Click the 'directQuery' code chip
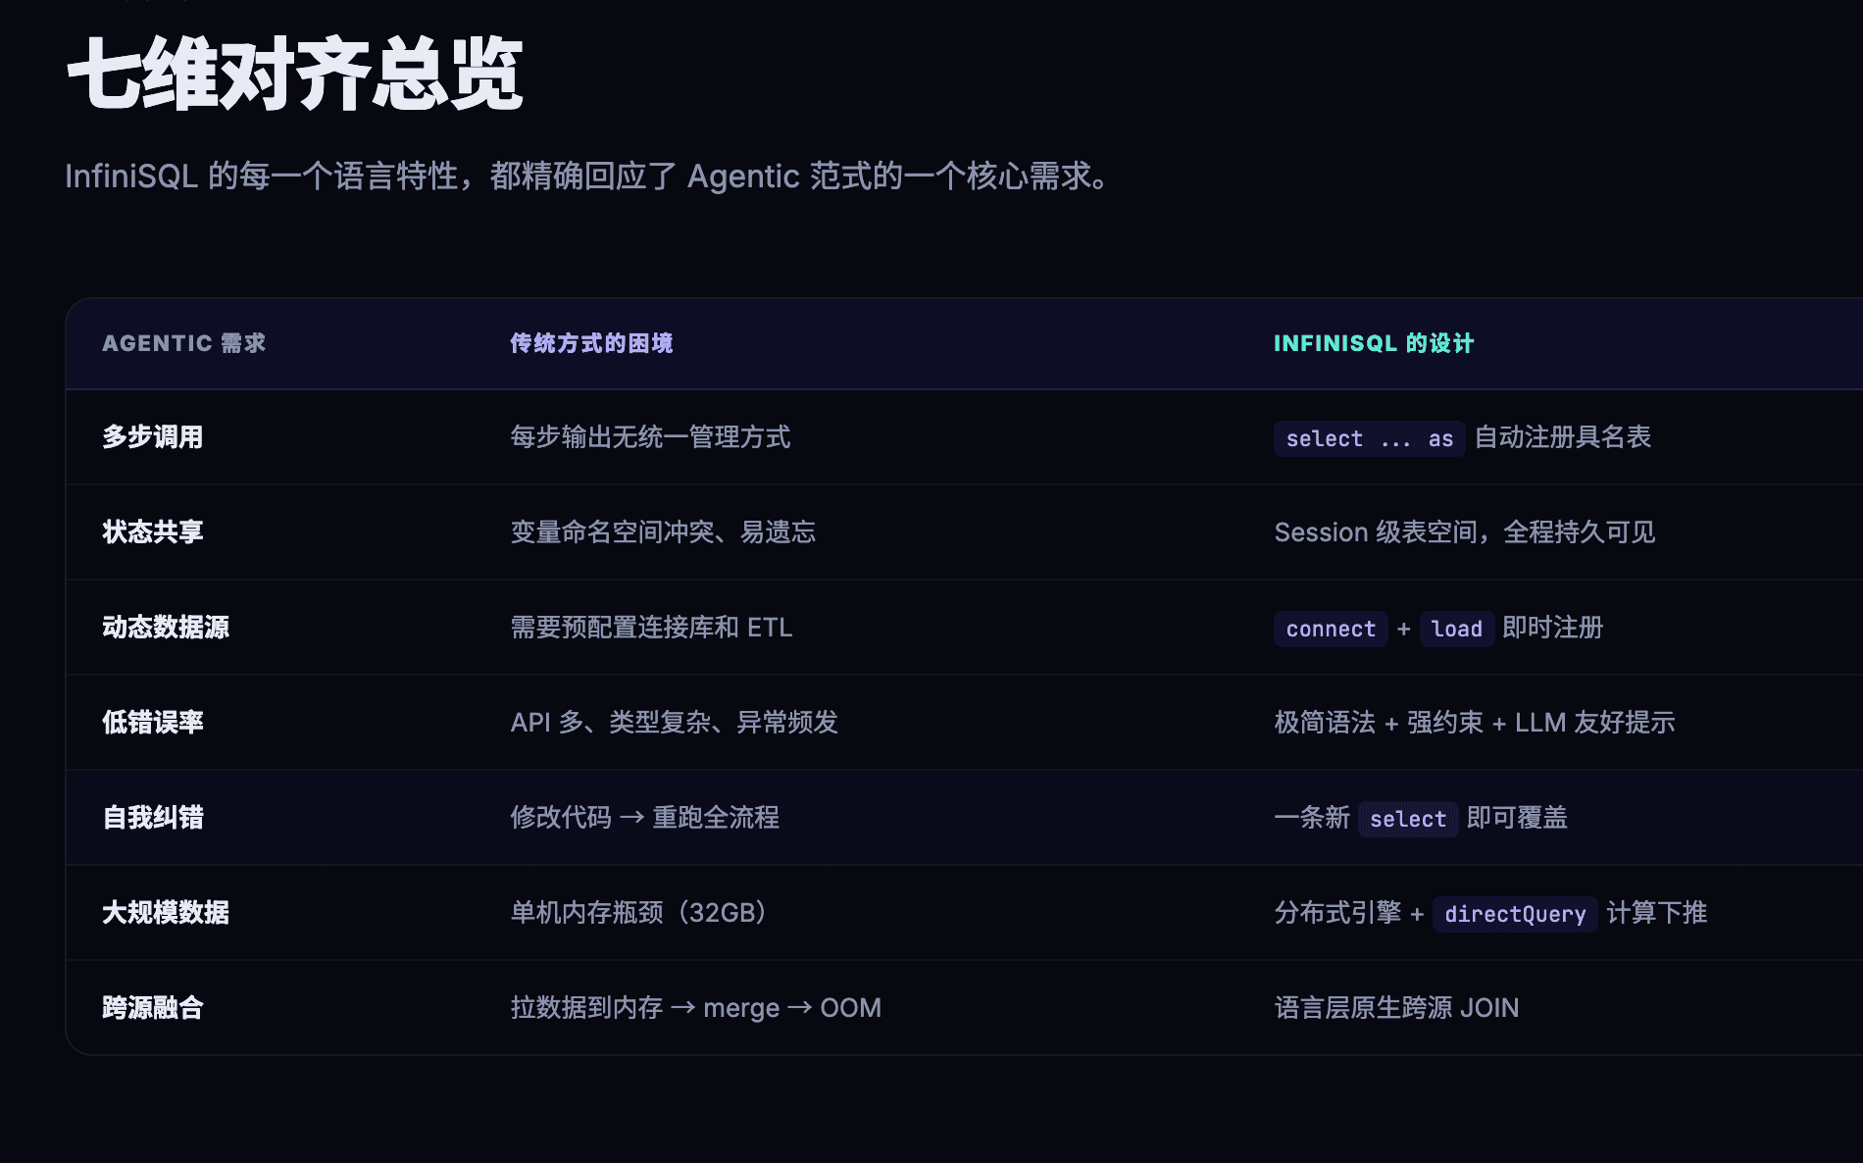 1514,914
